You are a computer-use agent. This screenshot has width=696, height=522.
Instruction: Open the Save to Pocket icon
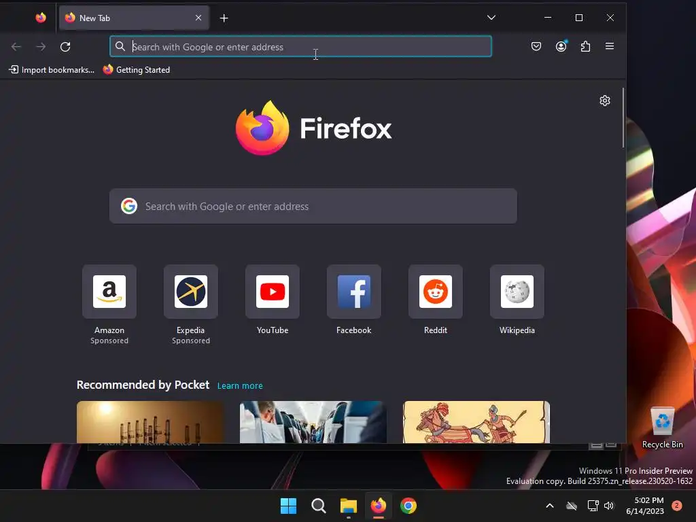536,46
